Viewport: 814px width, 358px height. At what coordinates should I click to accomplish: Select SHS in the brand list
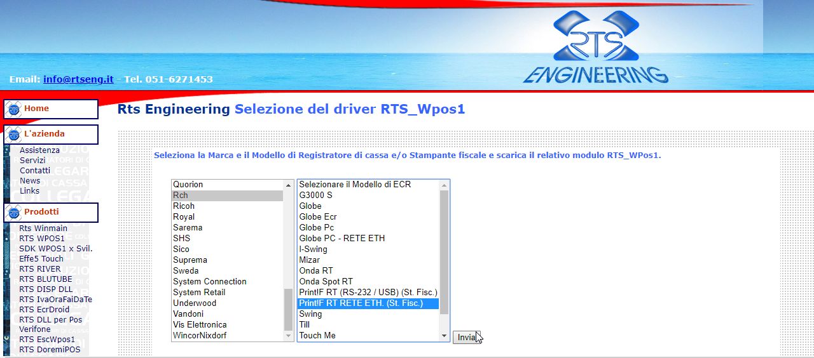click(x=227, y=239)
